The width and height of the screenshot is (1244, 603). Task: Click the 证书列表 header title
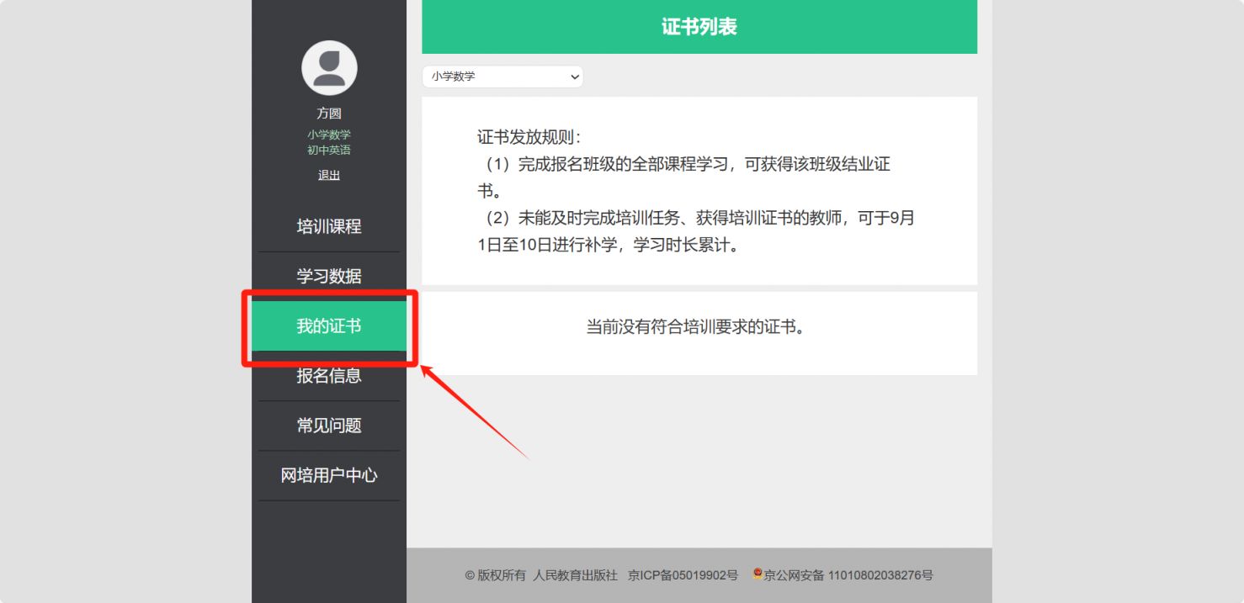(699, 27)
